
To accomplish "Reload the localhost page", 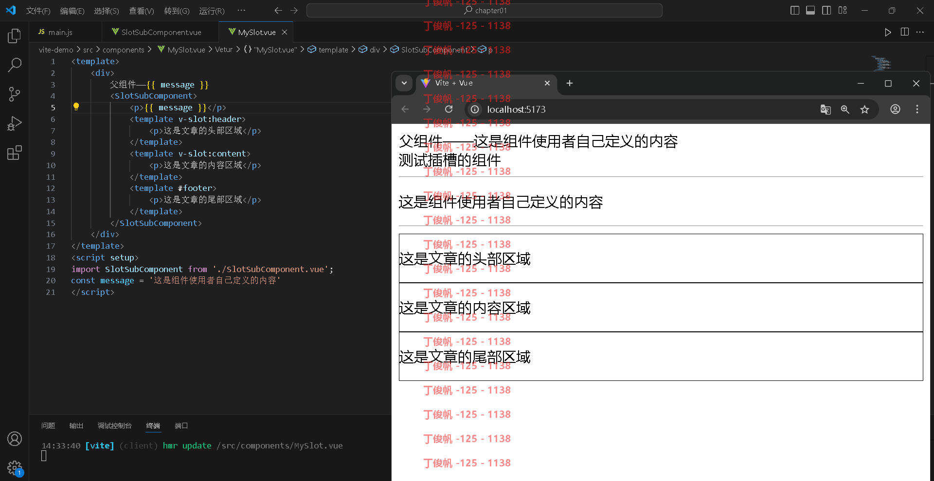I will pos(449,109).
